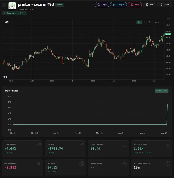This screenshot has width=174, height=178.
Task: Click the pause icon in Stop button
Action: tap(132, 5)
